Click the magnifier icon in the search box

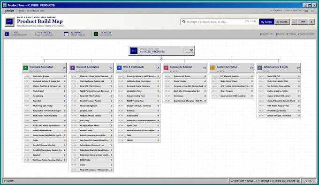(x=184, y=22)
